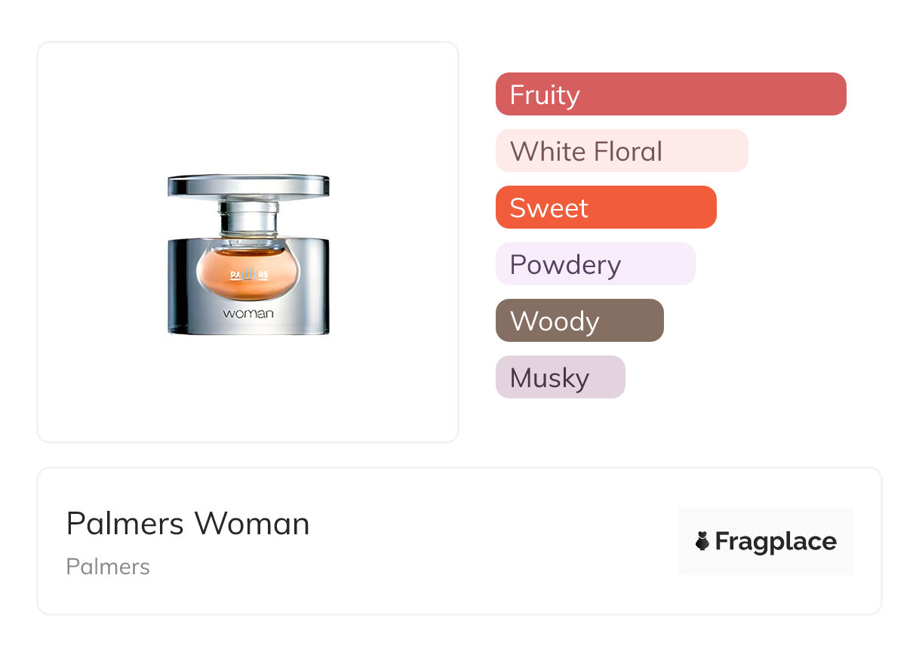This screenshot has height=652, width=919.
Task: Click the silver cap of the perfume bottle
Action: coord(248,186)
